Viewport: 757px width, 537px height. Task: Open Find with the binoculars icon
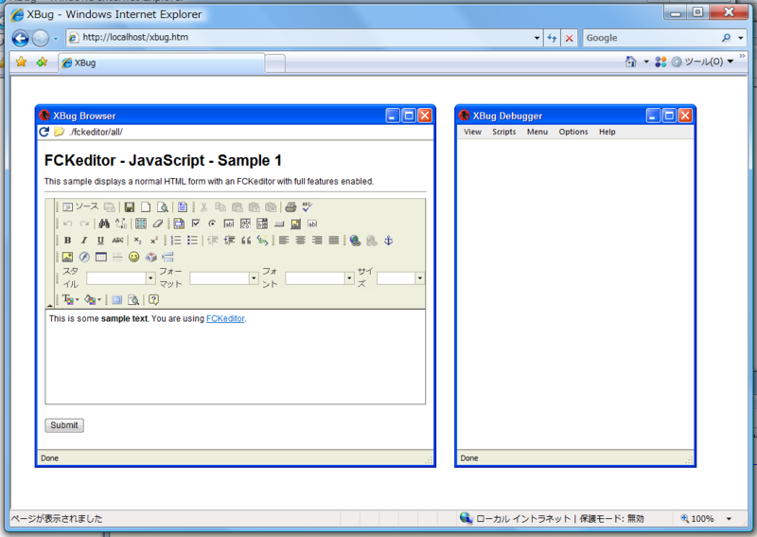tap(104, 224)
